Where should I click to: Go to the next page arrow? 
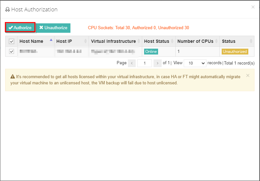(157, 63)
